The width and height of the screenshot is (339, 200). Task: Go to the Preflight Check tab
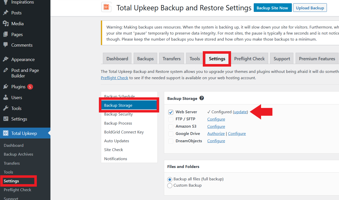[249, 58]
